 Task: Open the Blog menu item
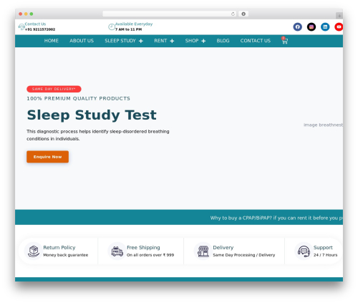(223, 41)
